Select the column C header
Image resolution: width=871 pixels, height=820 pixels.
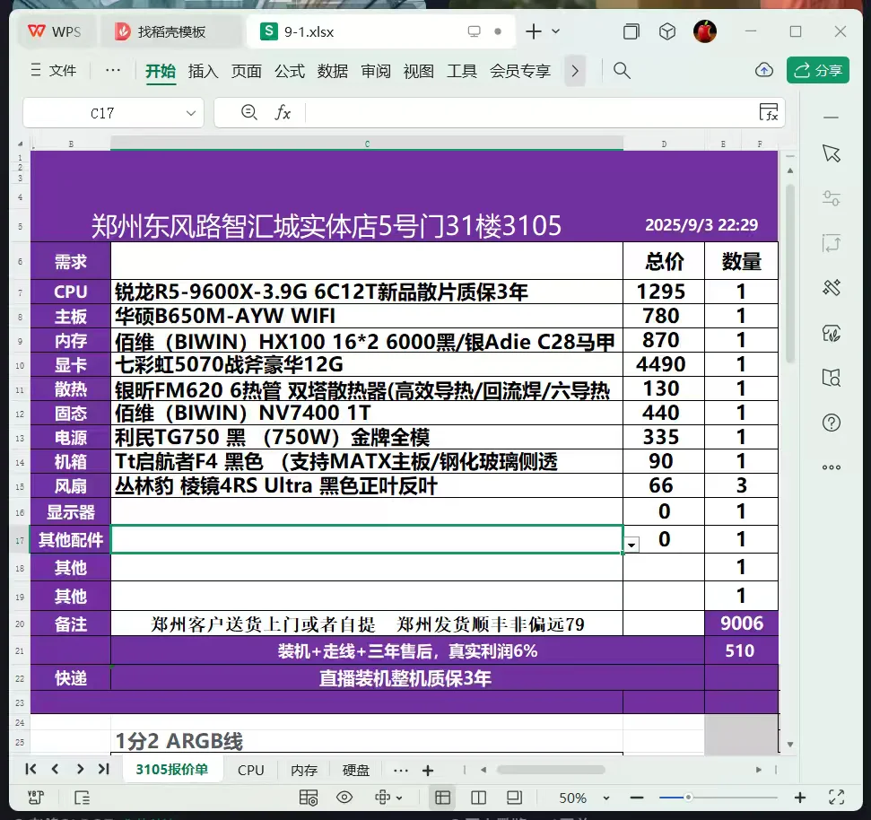tap(367, 144)
